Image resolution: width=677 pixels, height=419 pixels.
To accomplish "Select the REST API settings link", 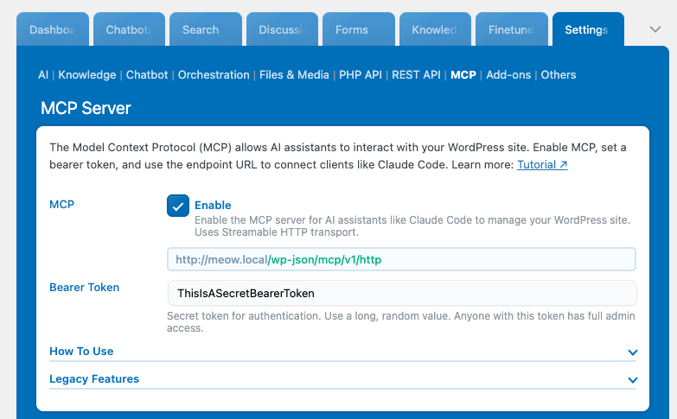I will point(417,75).
